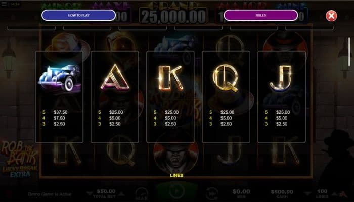Click the green spin button
The height and width of the screenshot is (202, 354).
(x=177, y=191)
